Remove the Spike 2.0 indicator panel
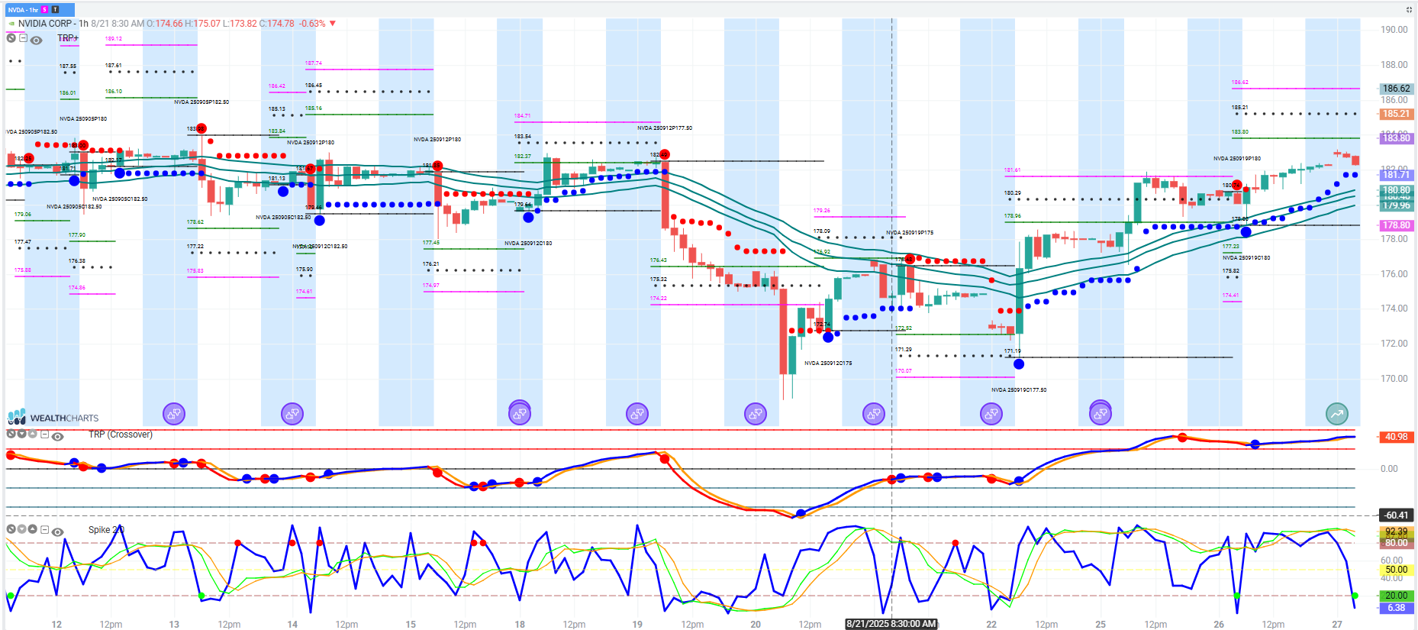The height and width of the screenshot is (630, 1418). pyautogui.click(x=11, y=529)
